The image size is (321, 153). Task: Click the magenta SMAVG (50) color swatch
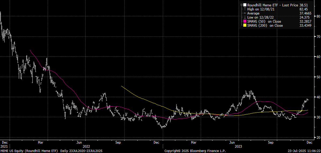245,21
